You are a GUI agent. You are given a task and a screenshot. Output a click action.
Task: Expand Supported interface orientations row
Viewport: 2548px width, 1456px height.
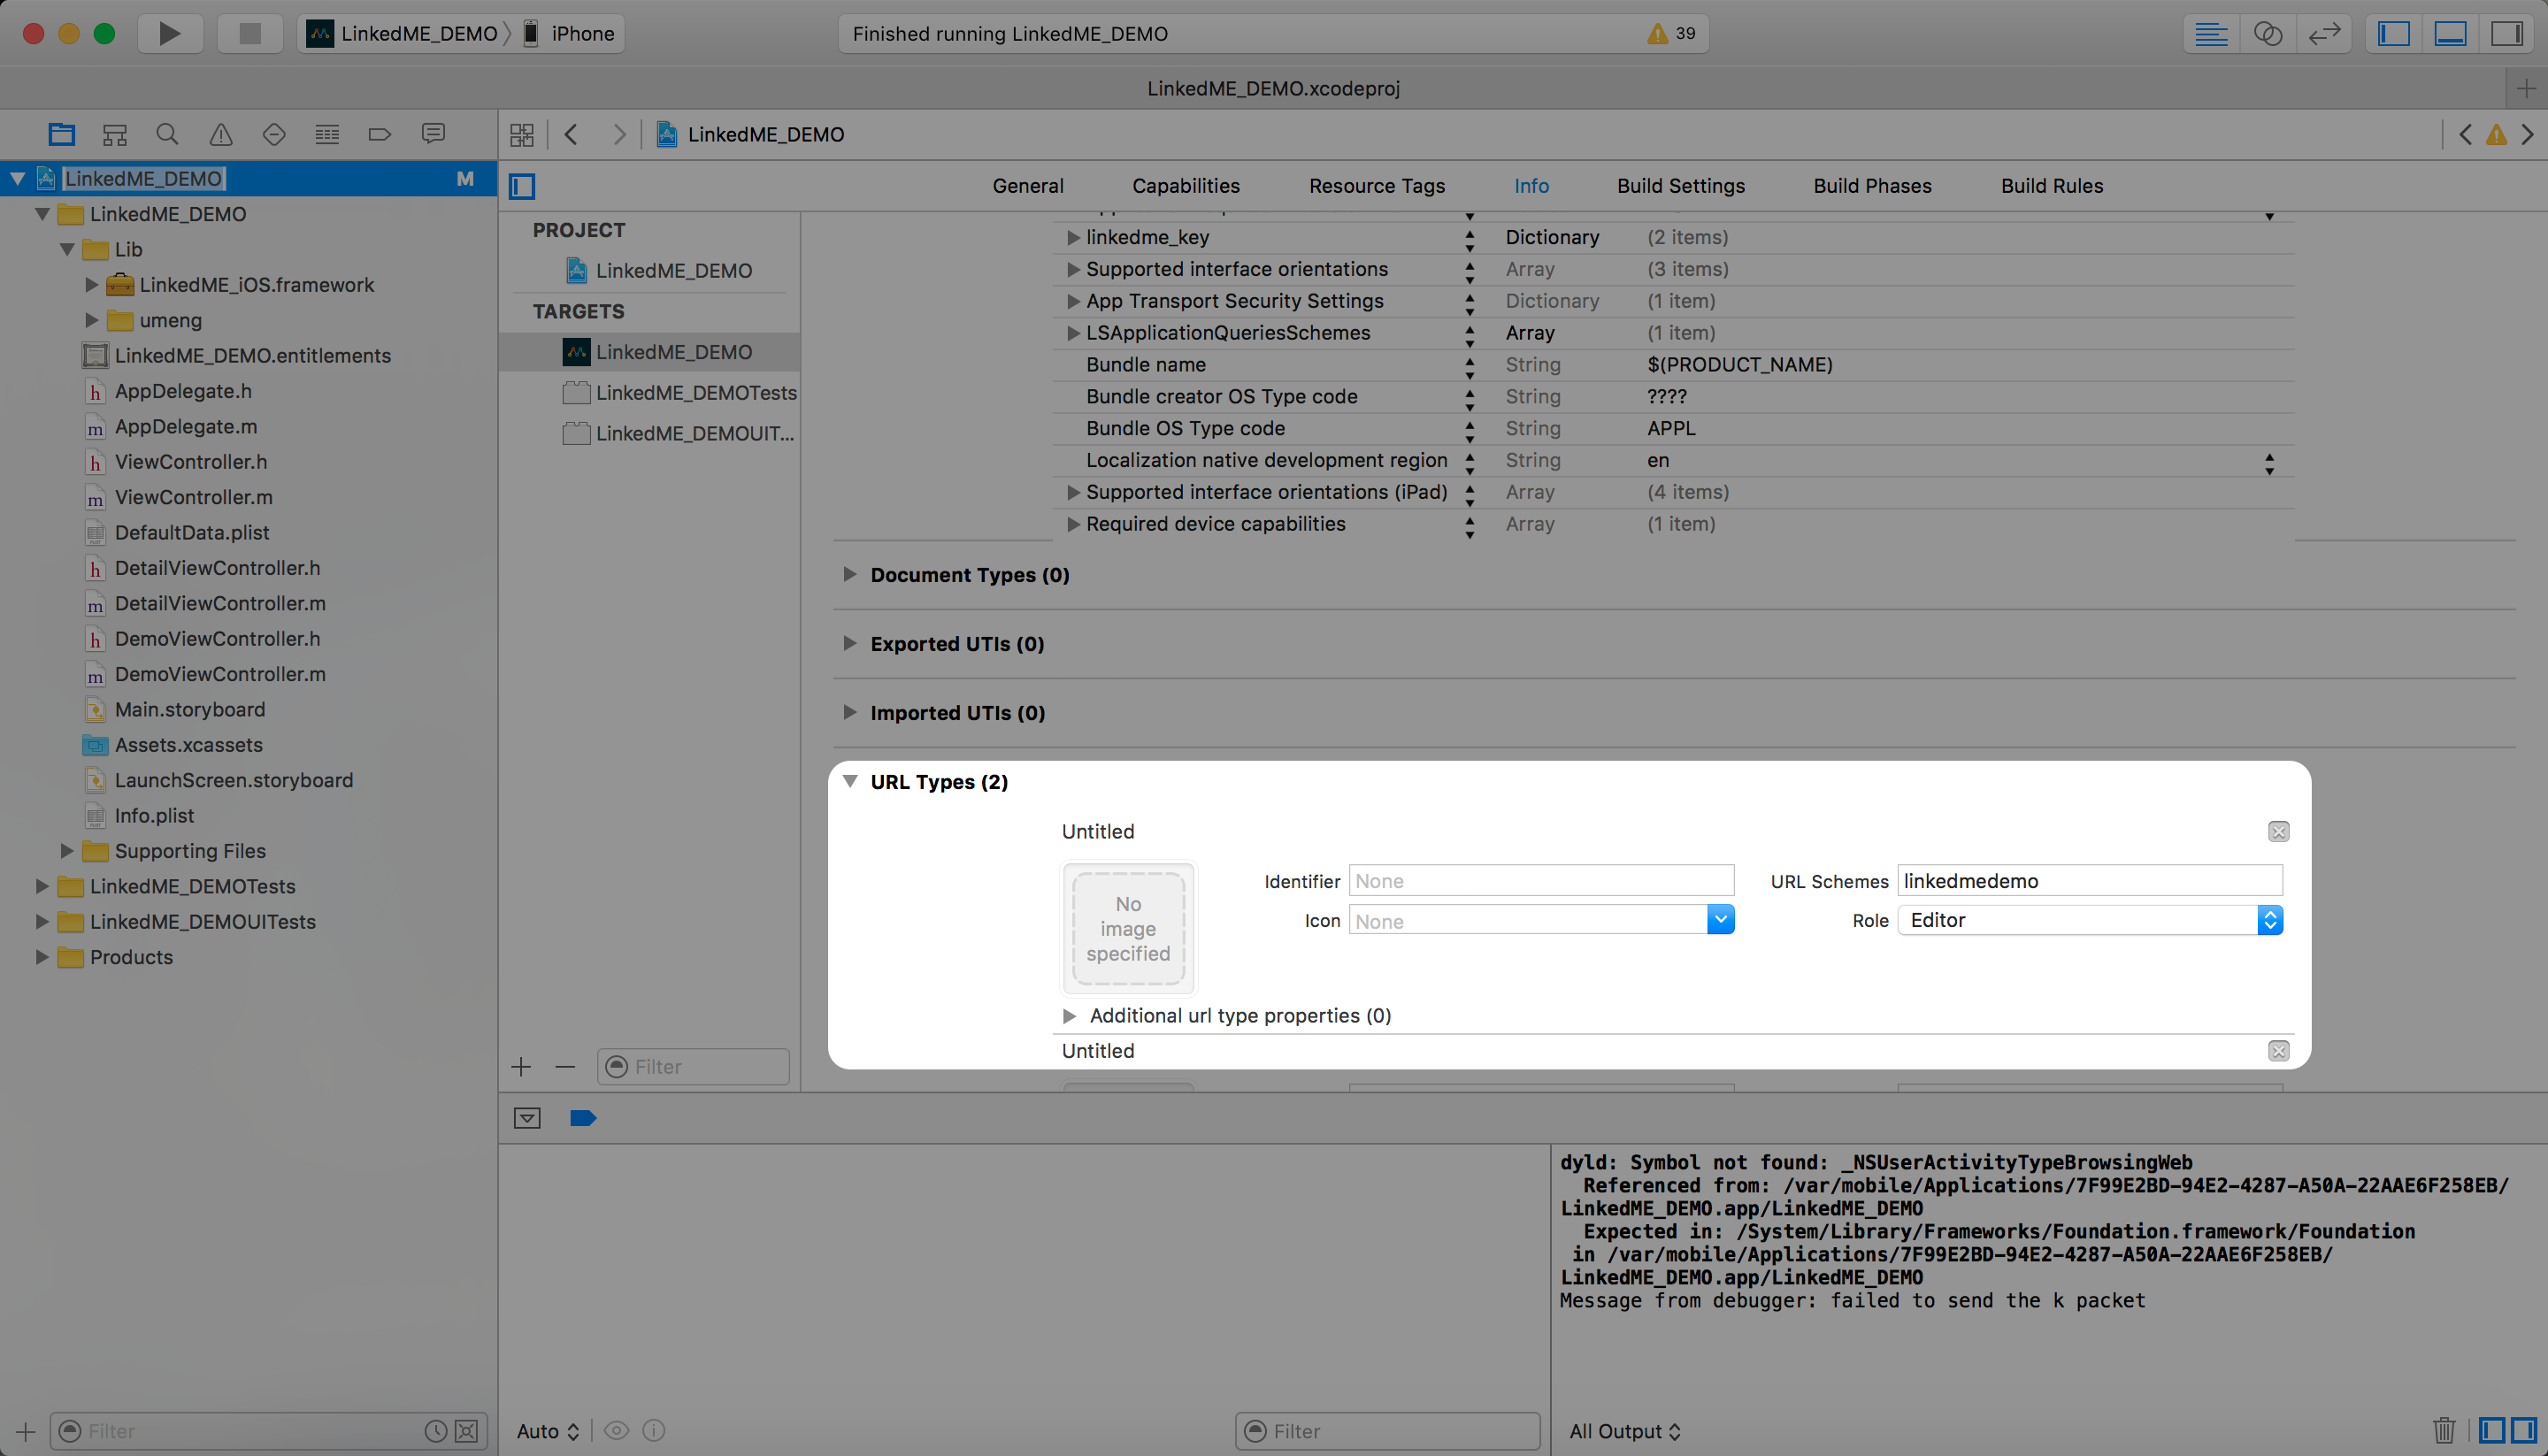coord(1072,269)
